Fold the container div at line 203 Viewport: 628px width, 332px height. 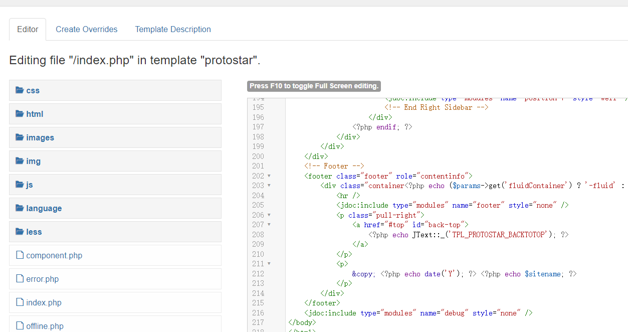[269, 186]
